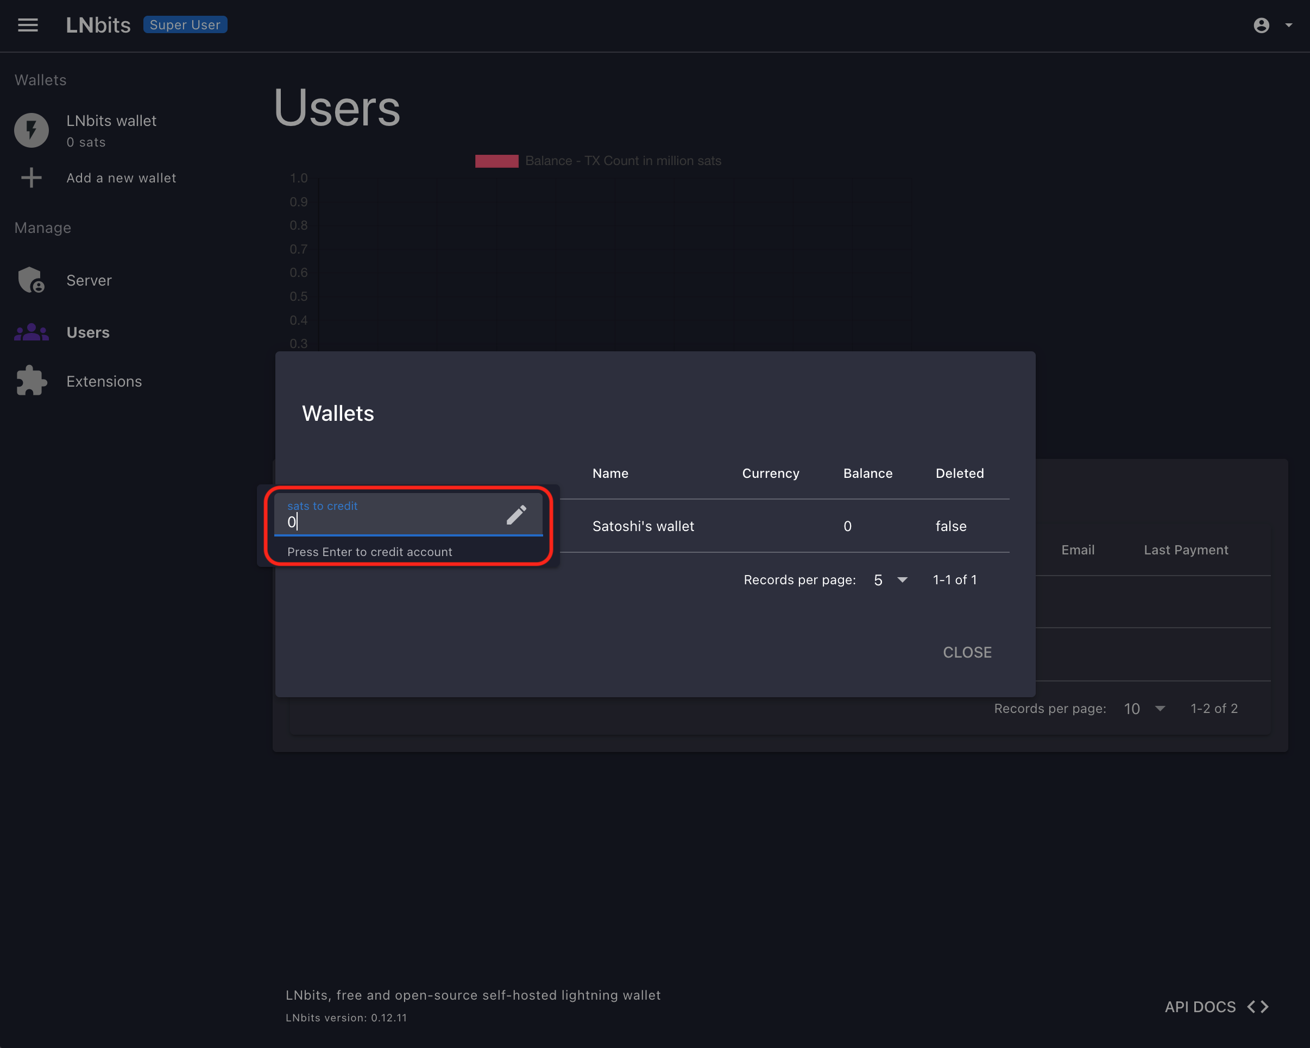
Task: Click the hamburger menu icon
Action: [x=28, y=25]
